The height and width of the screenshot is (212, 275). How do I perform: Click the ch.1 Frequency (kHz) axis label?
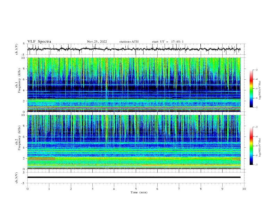[x=18, y=81]
